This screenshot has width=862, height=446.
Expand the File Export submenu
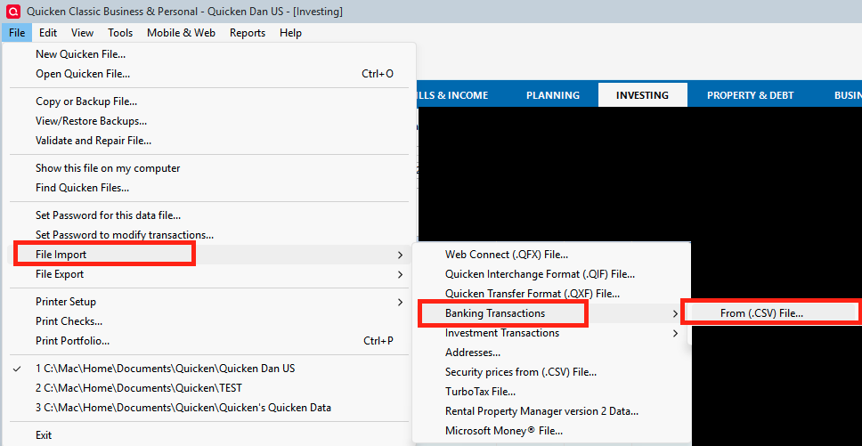[x=209, y=274]
